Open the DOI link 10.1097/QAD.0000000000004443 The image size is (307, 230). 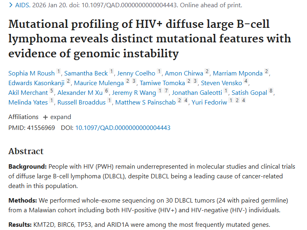coord(123,128)
